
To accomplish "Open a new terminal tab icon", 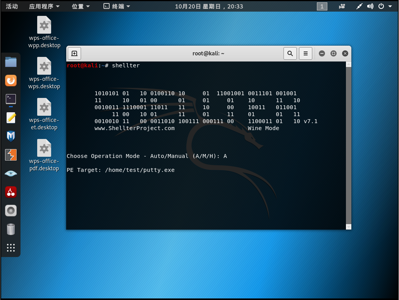I will coord(74,53).
